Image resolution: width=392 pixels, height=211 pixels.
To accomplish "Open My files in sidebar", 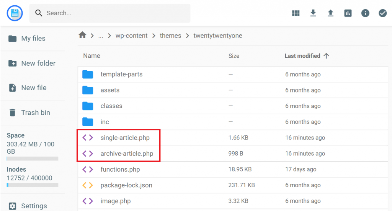I will [33, 39].
